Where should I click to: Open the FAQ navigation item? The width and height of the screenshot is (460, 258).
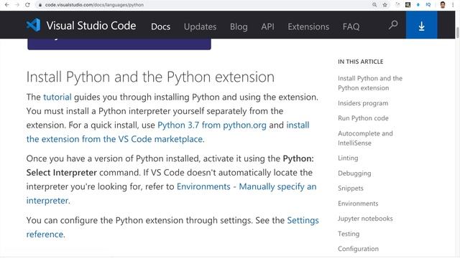[351, 27]
